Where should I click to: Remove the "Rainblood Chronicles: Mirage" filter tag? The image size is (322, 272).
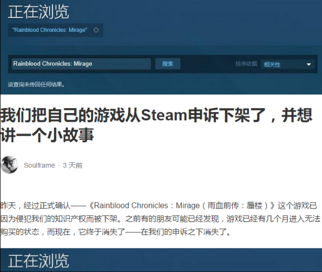(96, 30)
